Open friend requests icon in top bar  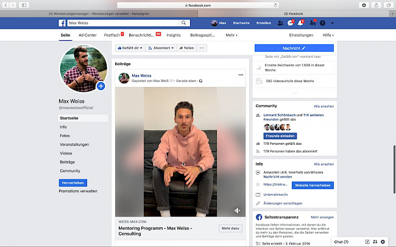tap(280, 23)
